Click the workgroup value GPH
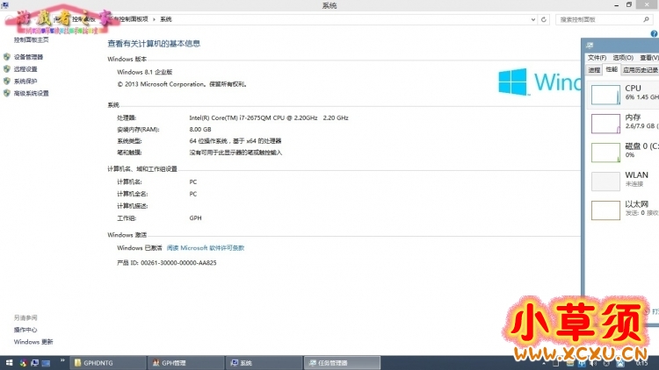 195,218
